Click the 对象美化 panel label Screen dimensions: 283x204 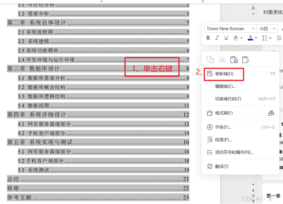coord(273,12)
